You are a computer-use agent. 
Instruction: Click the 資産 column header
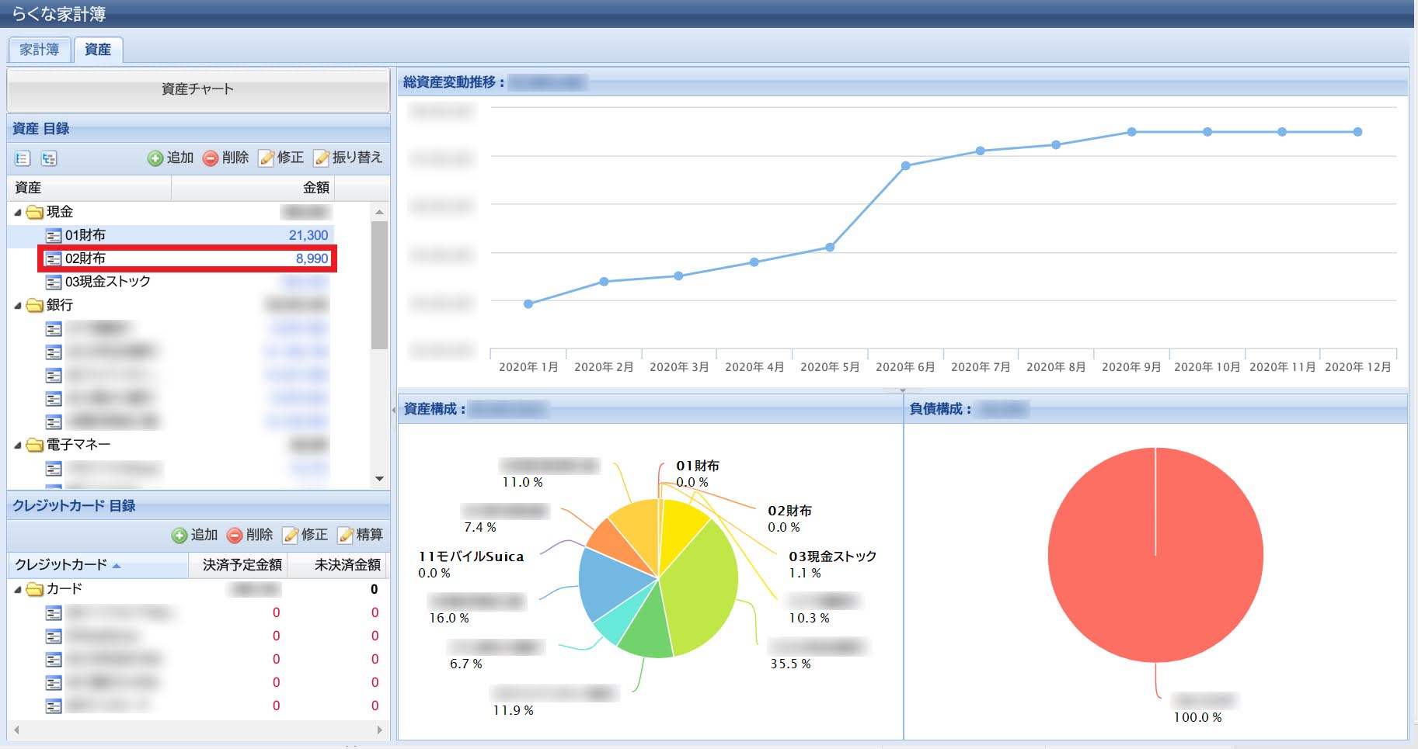point(89,188)
